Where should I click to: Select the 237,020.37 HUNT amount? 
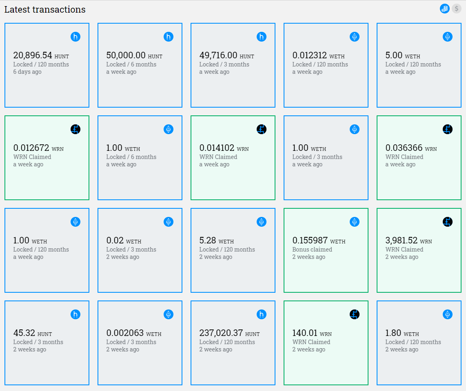[229, 333]
